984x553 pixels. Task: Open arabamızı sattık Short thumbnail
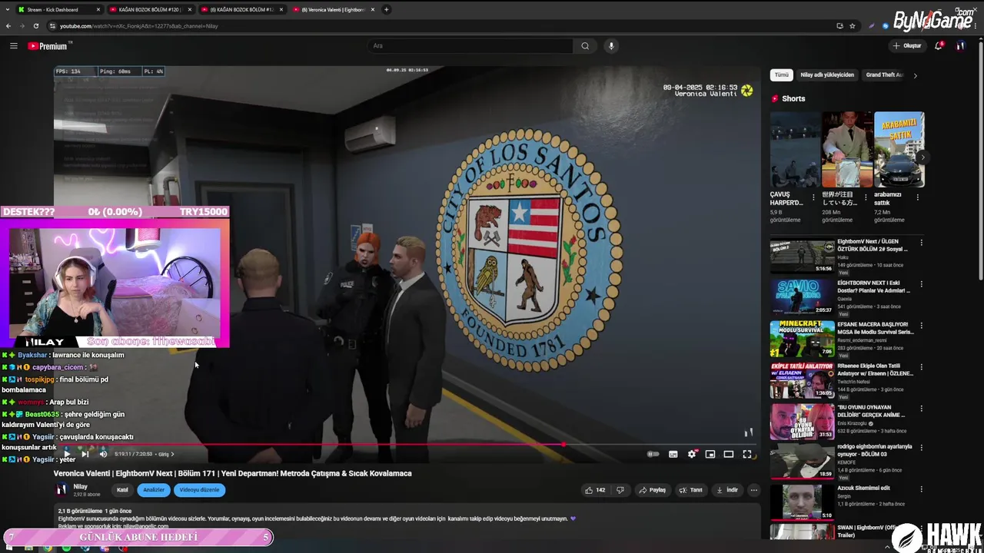coord(899,150)
